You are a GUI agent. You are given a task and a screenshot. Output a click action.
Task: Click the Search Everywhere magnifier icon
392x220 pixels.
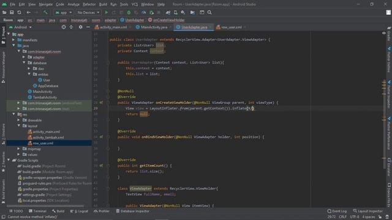coord(209,12)
